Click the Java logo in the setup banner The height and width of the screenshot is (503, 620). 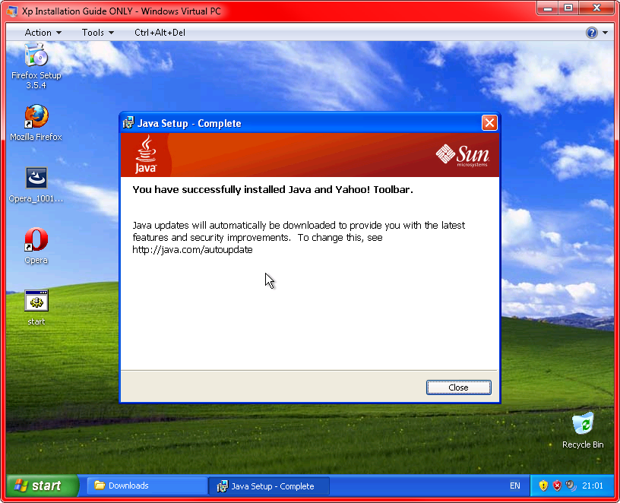click(146, 154)
